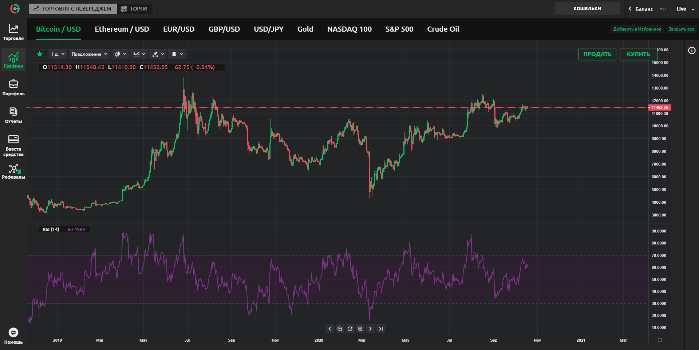Viewport: 699px width, 350px height.
Task: Zoom in the chart
Action: click(x=360, y=329)
